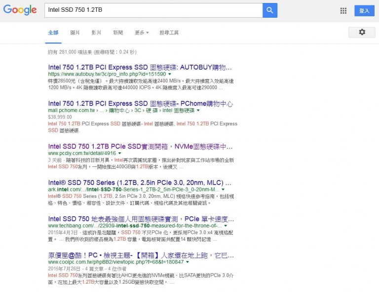Screen dimensions: 379x294
Task: Expand arrow beside autobuy.tw URL
Action: 170,74
